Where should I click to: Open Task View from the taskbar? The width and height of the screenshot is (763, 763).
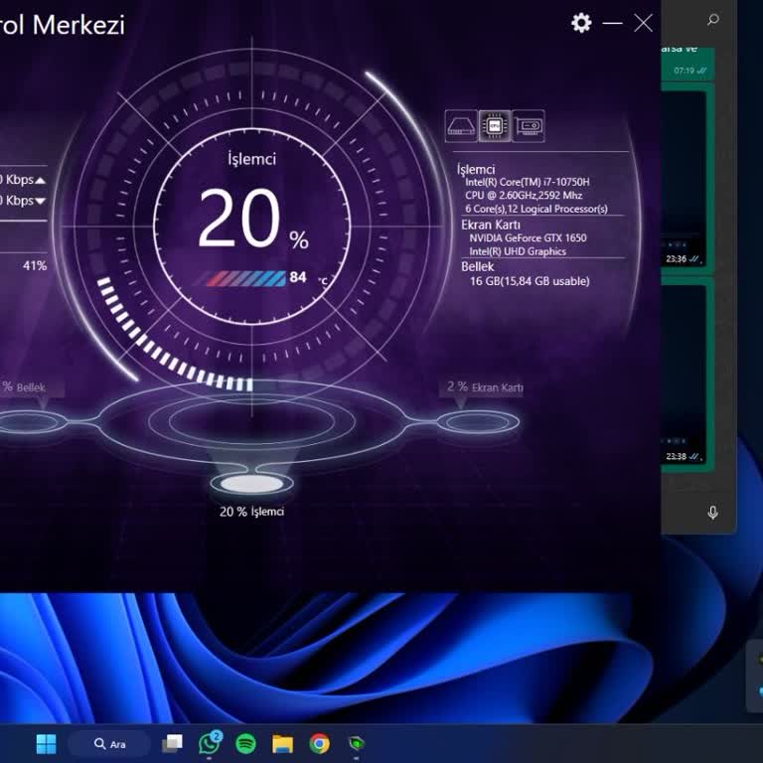tap(173, 743)
